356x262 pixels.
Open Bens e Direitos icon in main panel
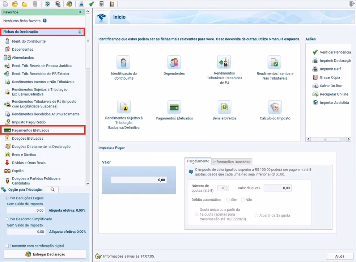click(x=224, y=107)
